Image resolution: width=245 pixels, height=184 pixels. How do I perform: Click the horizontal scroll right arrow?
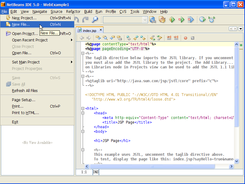click(231, 166)
